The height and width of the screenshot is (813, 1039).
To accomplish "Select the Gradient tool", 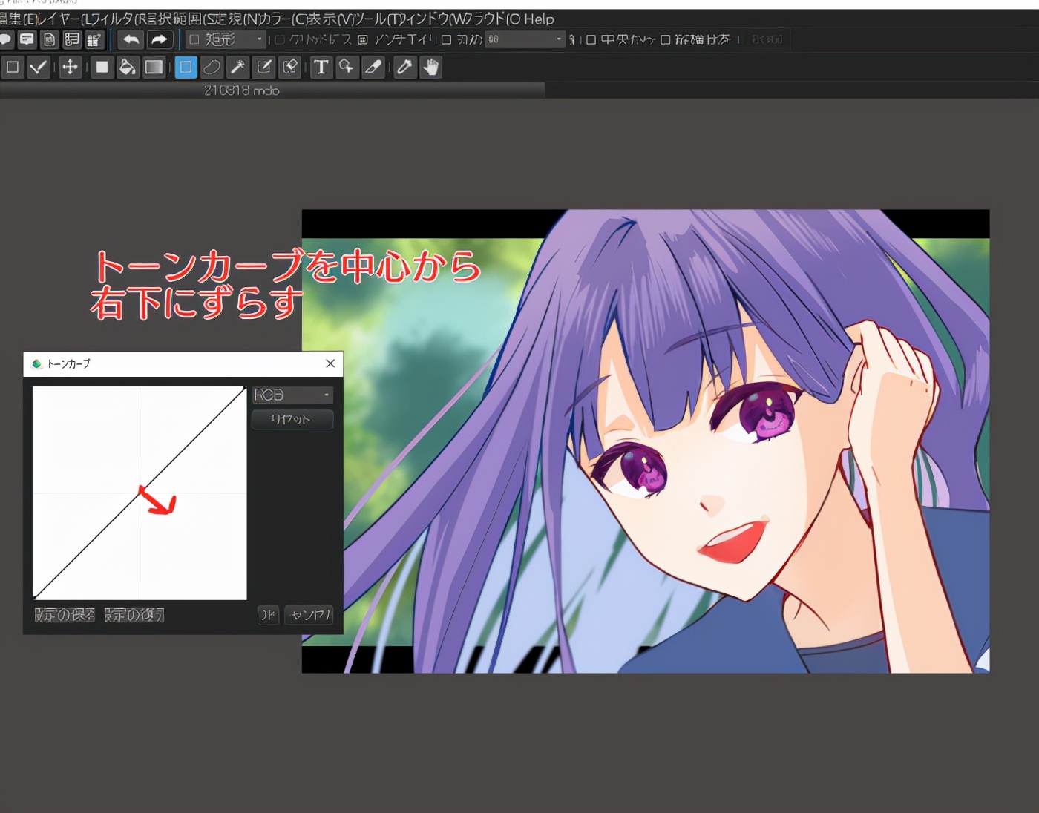I will point(154,68).
